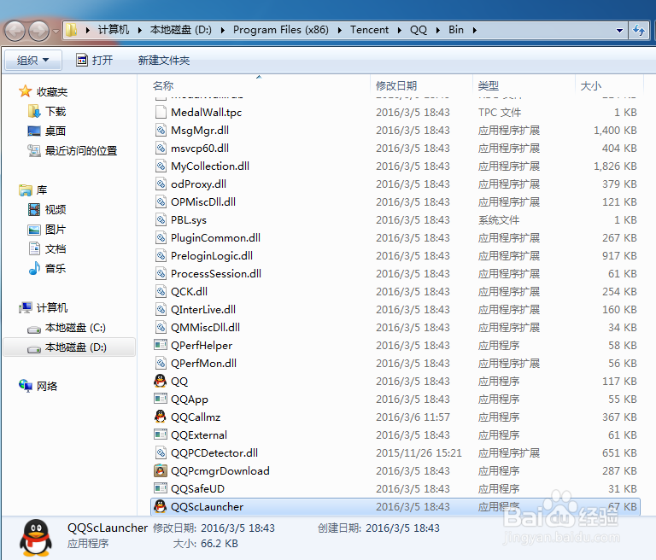Select 本地磁盘 (D:) breadcrumb segment
Viewport: 656px width, 560px height.
(x=181, y=30)
